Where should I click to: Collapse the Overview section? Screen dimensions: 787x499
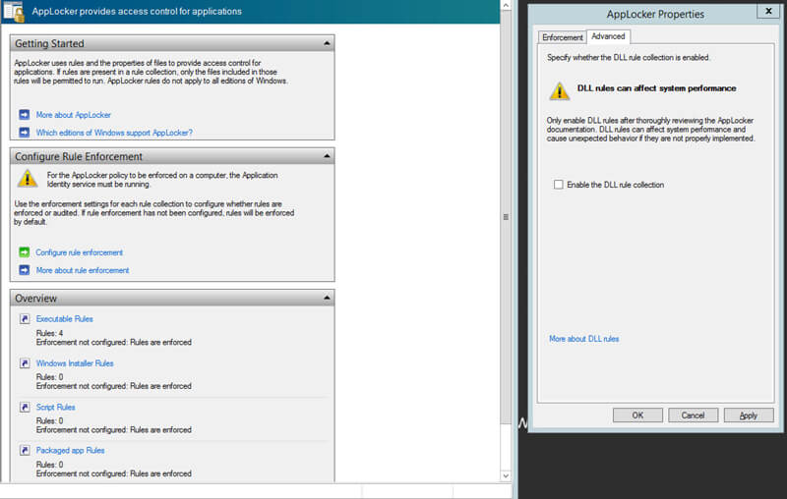click(x=327, y=298)
